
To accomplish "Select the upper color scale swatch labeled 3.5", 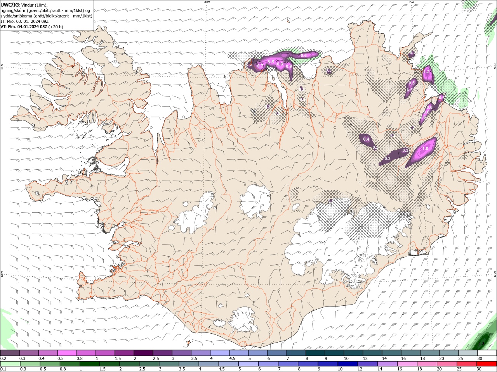I will [x=201, y=353].
